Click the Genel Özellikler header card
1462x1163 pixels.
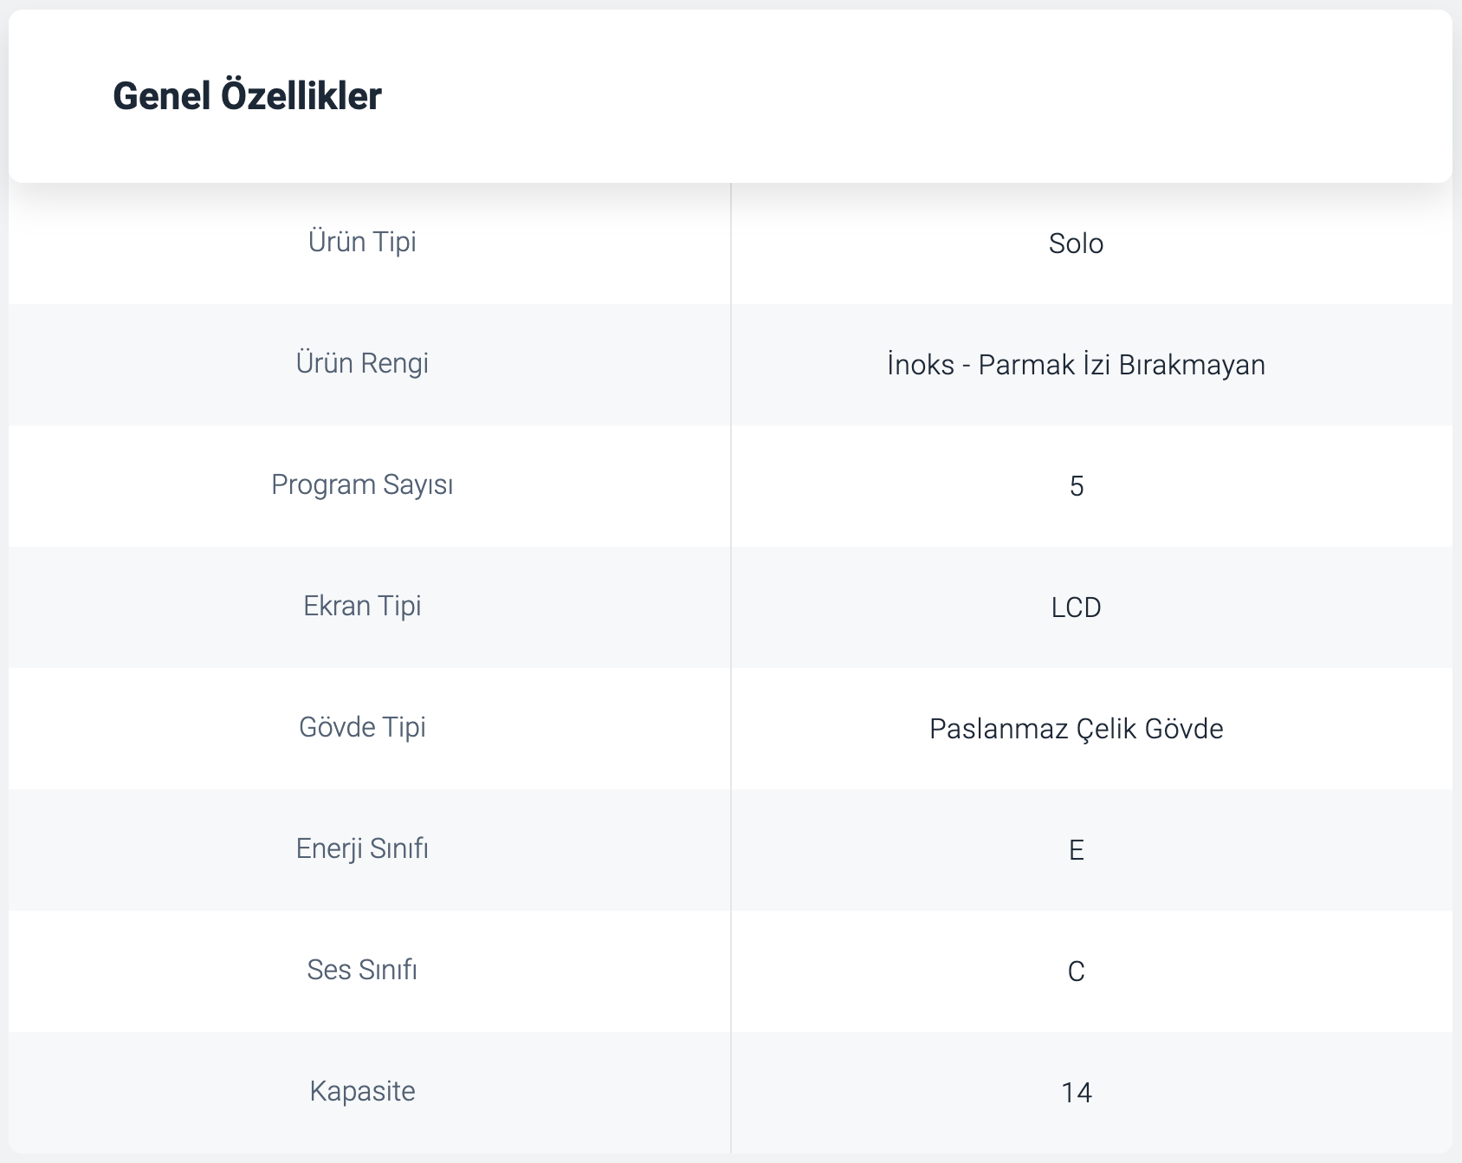pyautogui.click(x=730, y=96)
